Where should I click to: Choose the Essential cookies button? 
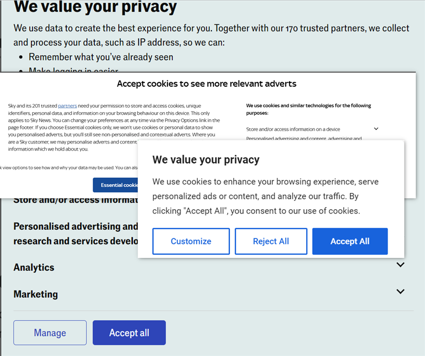[116, 185]
